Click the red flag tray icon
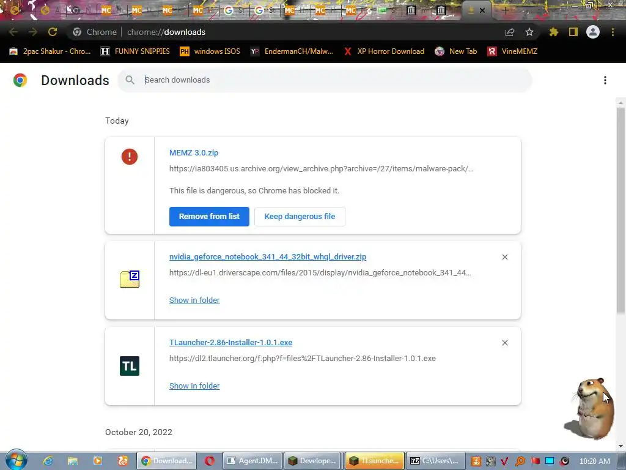Screen dimensions: 626x470 (535, 461)
